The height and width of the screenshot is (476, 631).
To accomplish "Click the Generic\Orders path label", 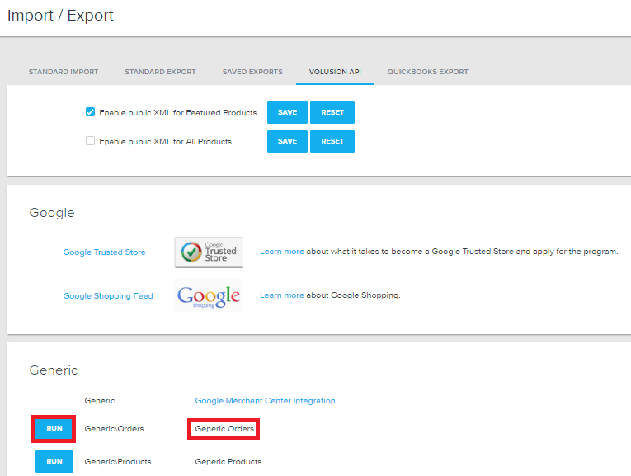I will [114, 429].
